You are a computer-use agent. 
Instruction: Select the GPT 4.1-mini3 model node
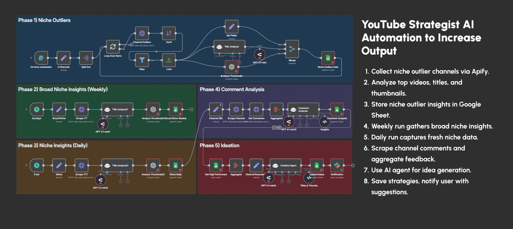pos(289,122)
